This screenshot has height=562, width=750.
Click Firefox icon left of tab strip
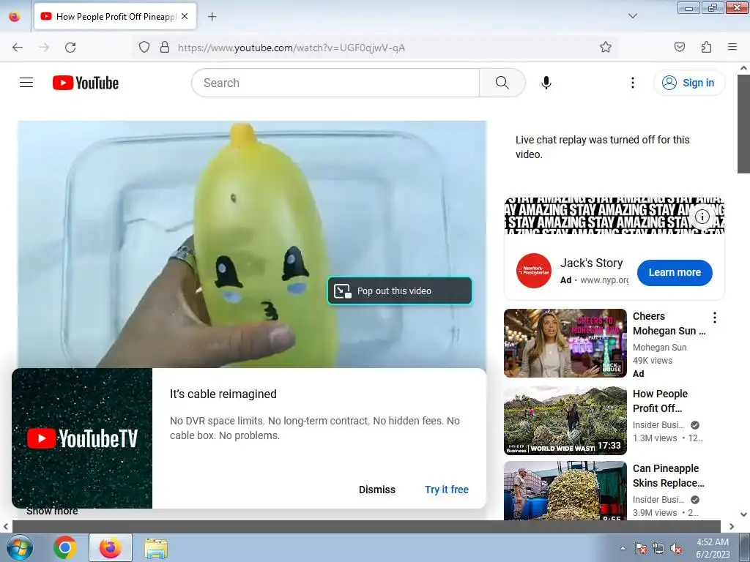[x=15, y=16]
